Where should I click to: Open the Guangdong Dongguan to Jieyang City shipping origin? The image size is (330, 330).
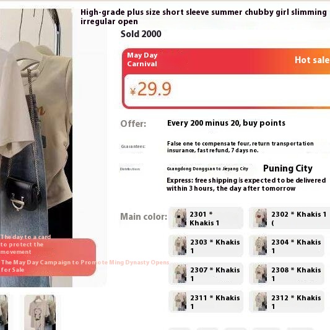tap(207, 169)
